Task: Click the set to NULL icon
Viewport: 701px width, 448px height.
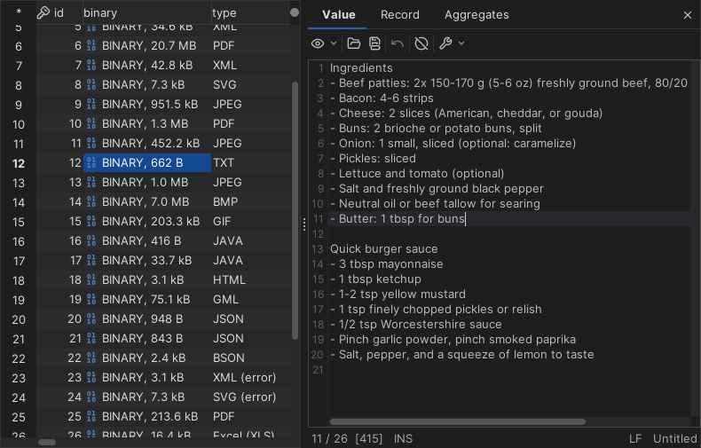Action: (x=421, y=43)
